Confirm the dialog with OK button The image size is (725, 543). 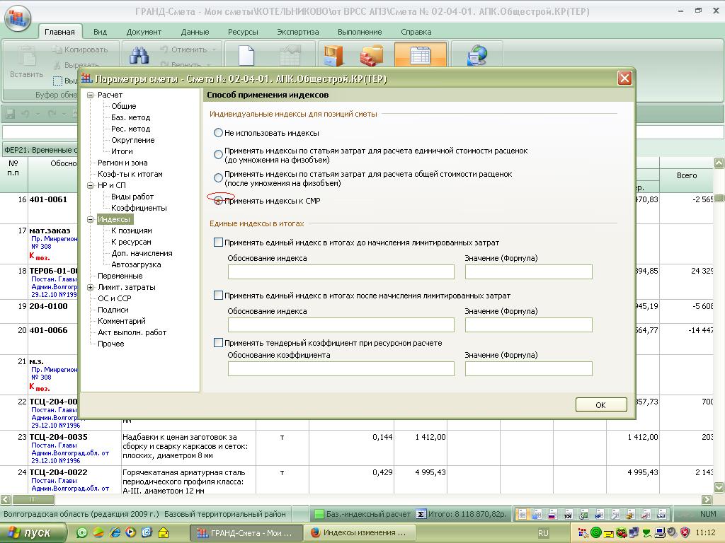click(601, 405)
